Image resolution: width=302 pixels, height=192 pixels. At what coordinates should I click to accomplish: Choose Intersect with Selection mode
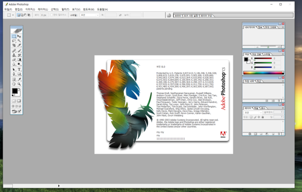29,15
